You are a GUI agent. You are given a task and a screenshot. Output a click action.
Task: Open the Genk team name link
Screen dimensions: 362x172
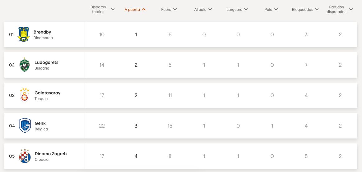coord(40,123)
